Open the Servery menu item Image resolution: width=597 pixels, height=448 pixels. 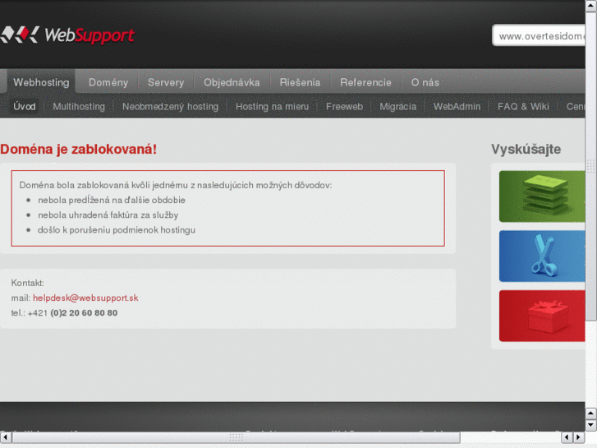click(166, 82)
